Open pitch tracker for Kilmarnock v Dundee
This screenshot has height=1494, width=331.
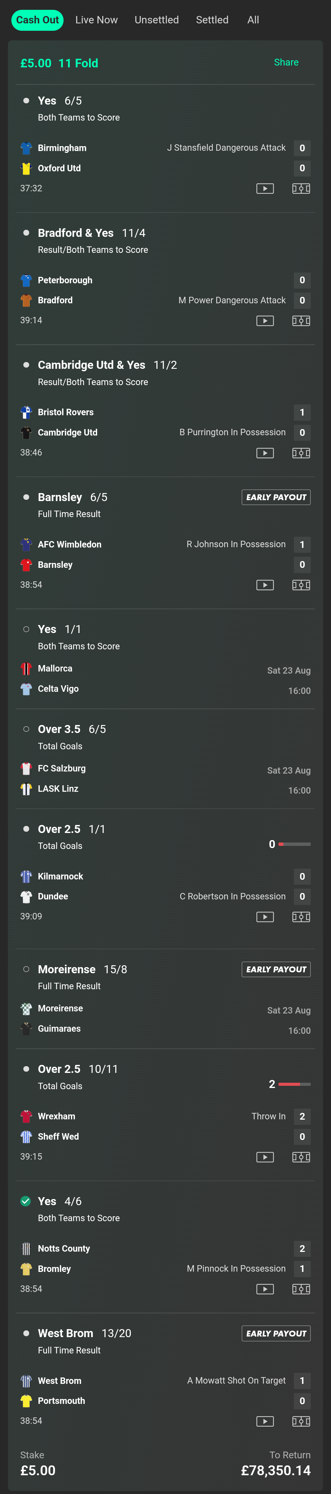pyautogui.click(x=301, y=917)
